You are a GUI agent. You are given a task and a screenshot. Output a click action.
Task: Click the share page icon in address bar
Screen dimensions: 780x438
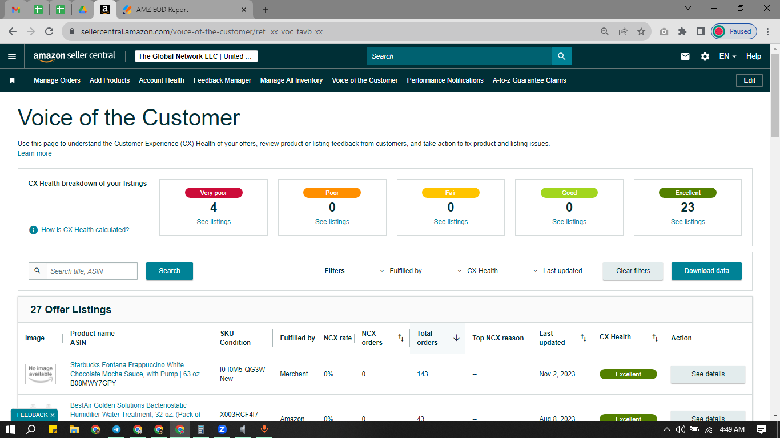(623, 31)
